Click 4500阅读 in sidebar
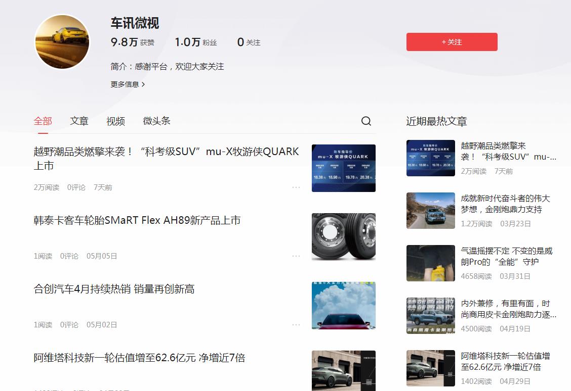Viewport: 571px width, 391px height. coord(476,328)
